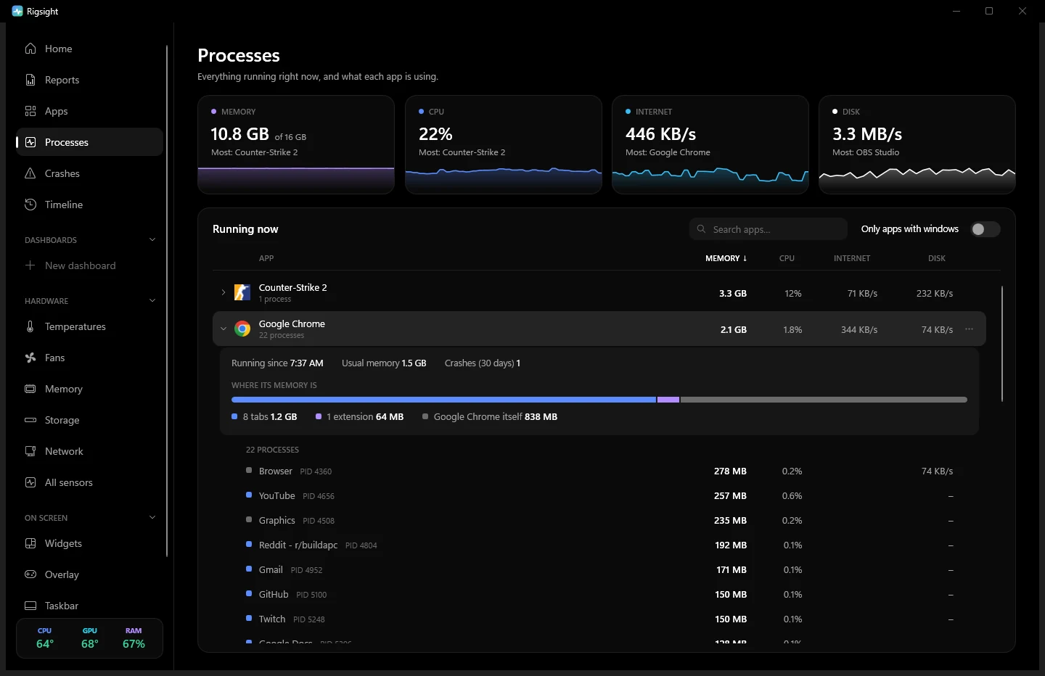The image size is (1045, 676).
Task: Click the Google Chrome app icon
Action: [x=242, y=329]
